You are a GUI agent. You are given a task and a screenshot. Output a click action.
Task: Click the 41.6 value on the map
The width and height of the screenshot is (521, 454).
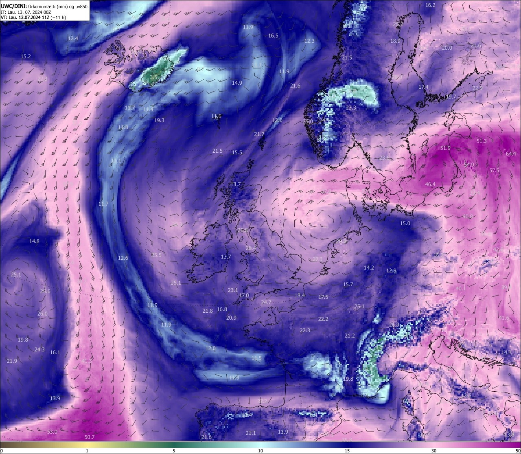pos(504,318)
